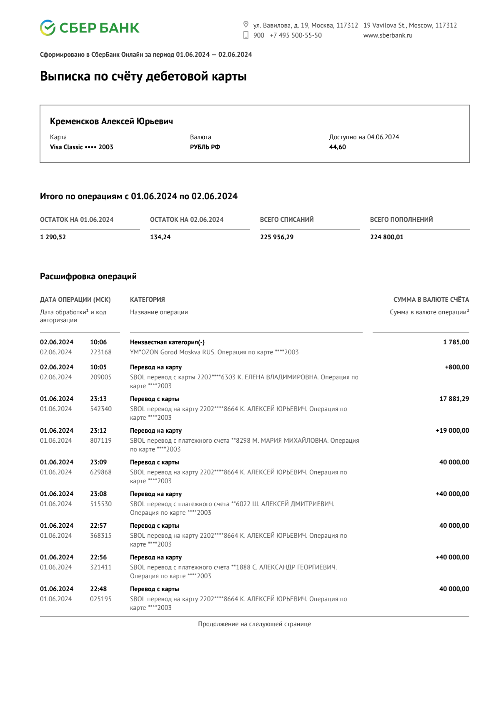The width and height of the screenshot is (496, 702).
Task: Click the available balance 44,60
Action: (x=338, y=147)
